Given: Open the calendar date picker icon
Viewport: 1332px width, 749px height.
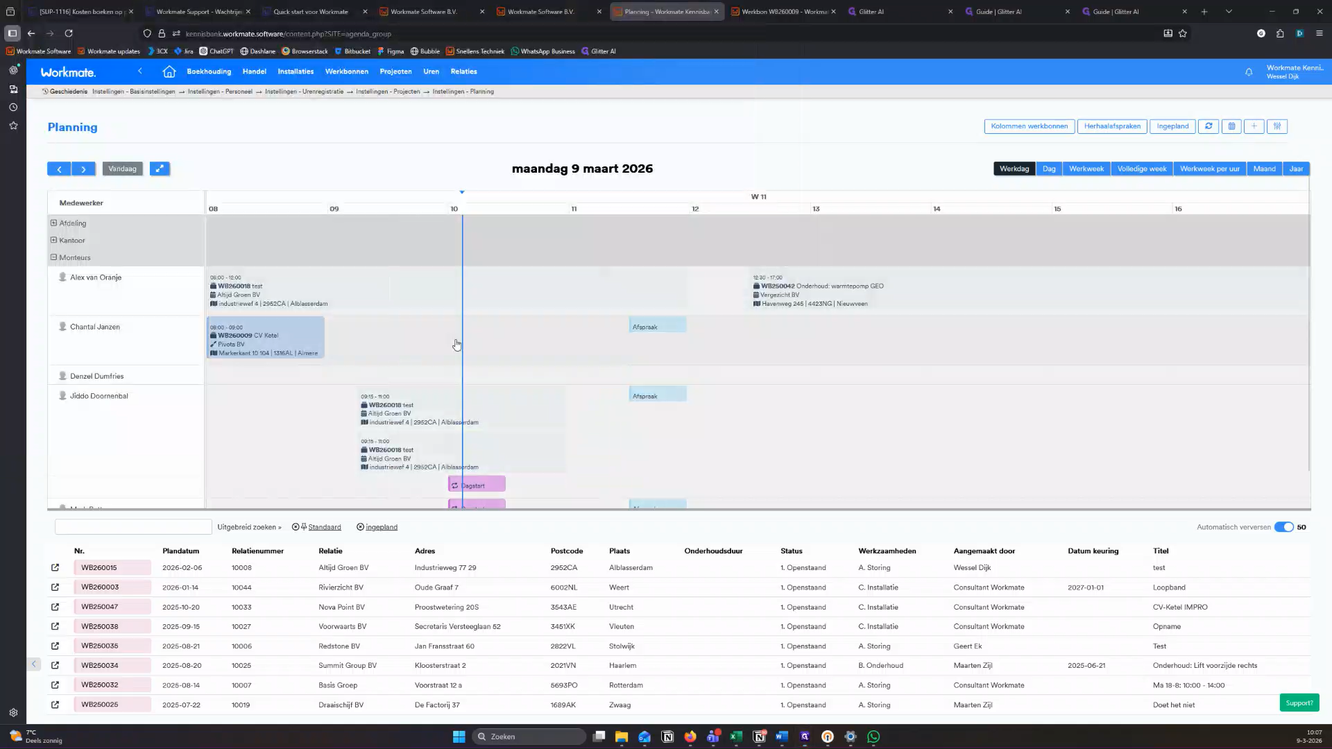Looking at the screenshot, I should [x=1231, y=126].
